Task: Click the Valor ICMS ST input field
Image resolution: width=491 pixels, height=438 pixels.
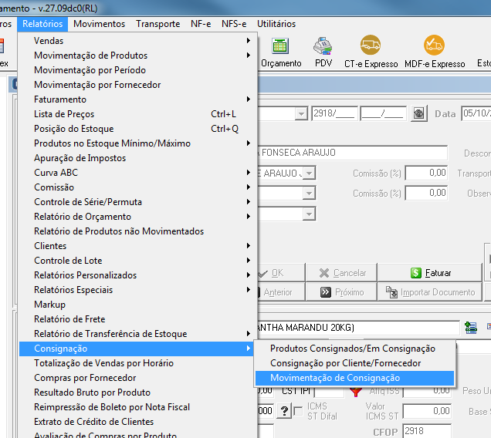Action: [x=427, y=411]
